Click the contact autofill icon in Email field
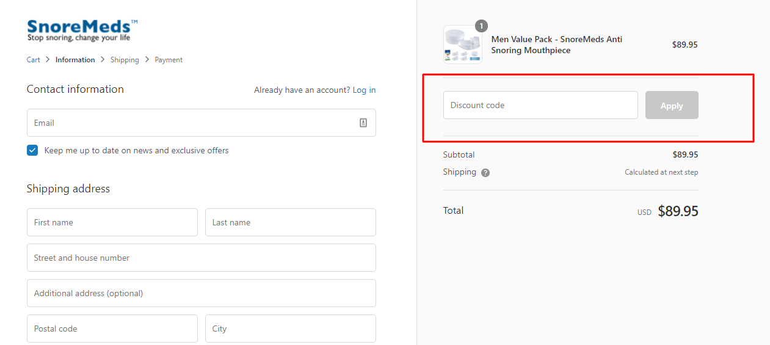The width and height of the screenshot is (770, 345). (x=363, y=123)
